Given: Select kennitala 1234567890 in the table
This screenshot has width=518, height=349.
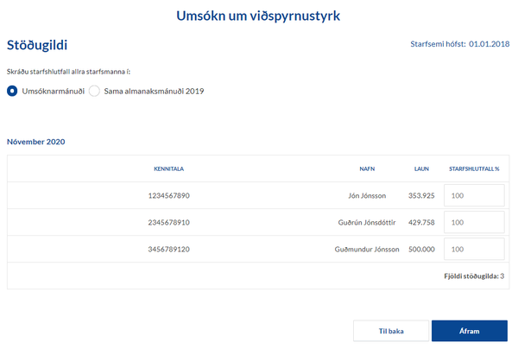Looking at the screenshot, I should click(168, 196).
